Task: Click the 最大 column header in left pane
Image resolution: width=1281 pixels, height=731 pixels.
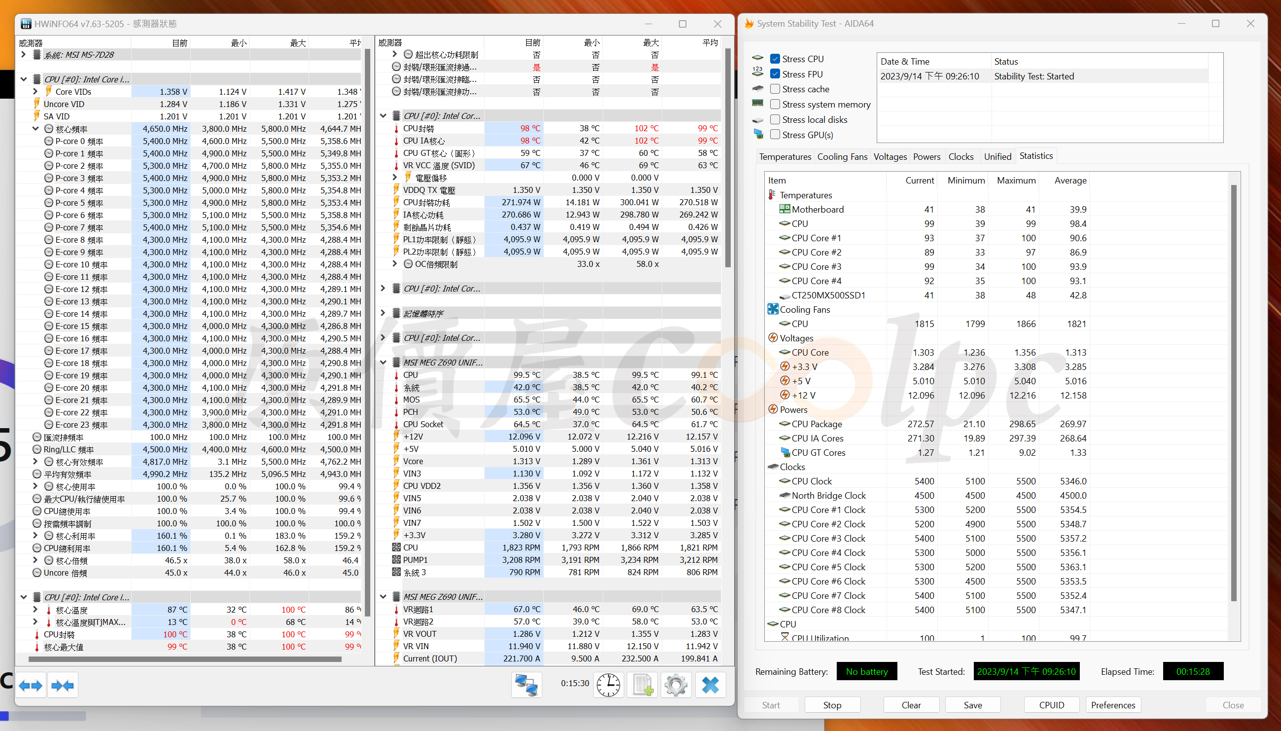Action: 279,43
